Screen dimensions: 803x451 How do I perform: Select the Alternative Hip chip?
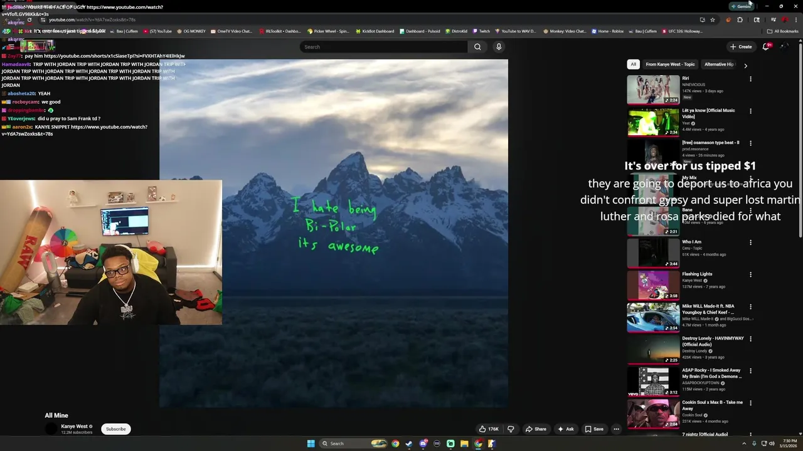pos(719,65)
